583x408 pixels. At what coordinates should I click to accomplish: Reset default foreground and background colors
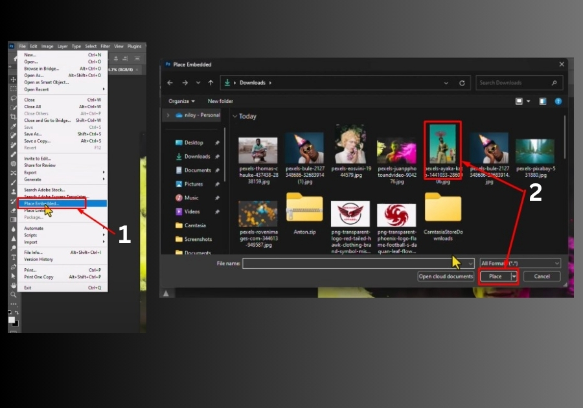click(x=10, y=313)
